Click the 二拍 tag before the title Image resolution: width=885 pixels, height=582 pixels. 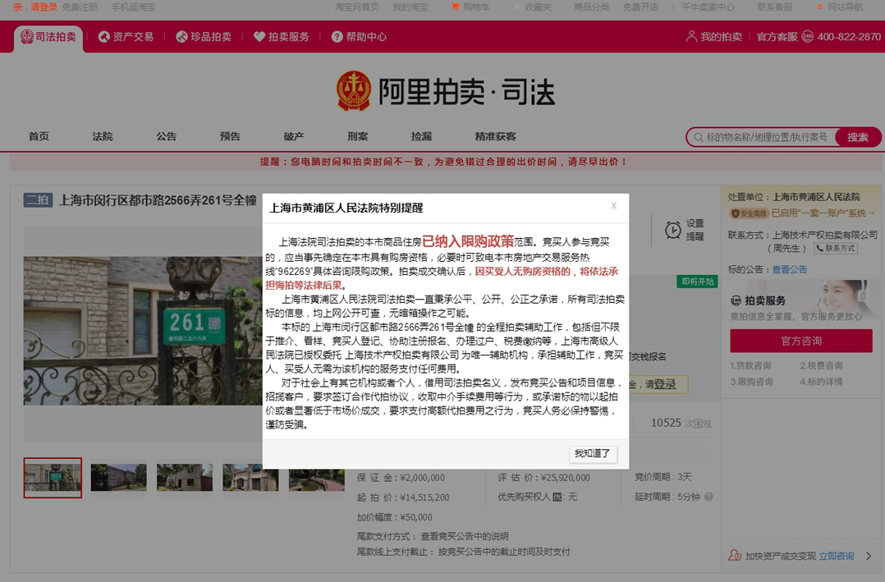coord(38,199)
